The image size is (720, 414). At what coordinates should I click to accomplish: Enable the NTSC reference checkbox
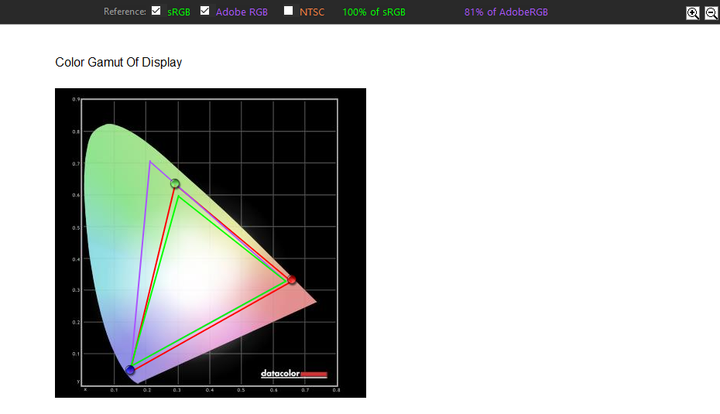click(x=289, y=11)
